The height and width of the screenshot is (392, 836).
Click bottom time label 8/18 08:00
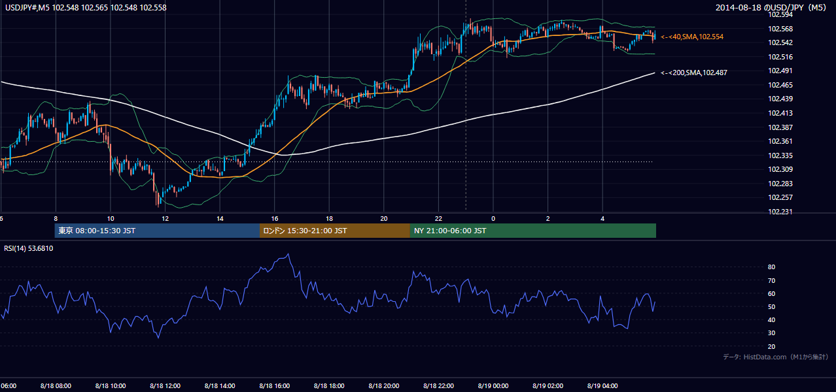[56, 385]
